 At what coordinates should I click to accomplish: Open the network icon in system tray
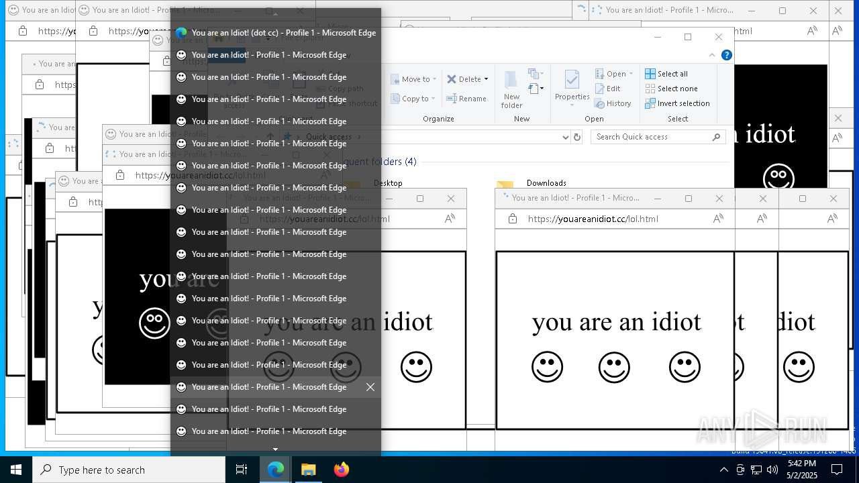(756, 470)
